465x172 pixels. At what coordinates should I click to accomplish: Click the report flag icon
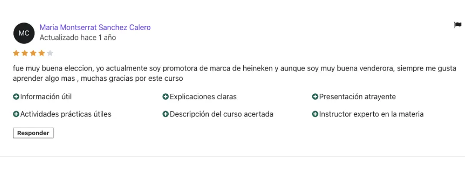tap(458, 25)
